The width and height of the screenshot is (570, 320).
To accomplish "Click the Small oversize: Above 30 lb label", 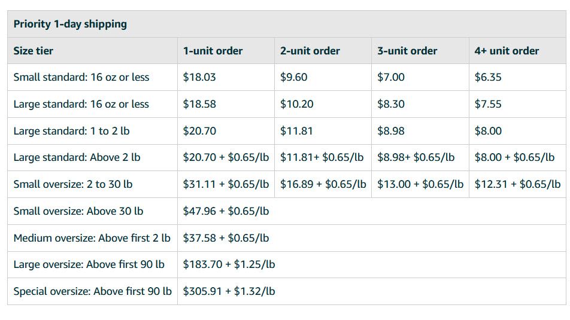I will [x=78, y=211].
